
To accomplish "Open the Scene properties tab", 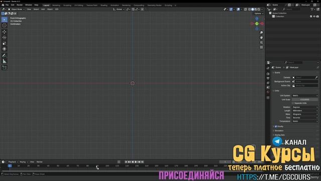I will click(268, 87).
